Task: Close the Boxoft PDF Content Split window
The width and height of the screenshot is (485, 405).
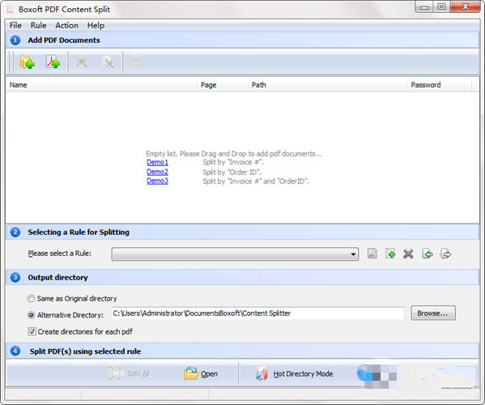Action: 465,6
